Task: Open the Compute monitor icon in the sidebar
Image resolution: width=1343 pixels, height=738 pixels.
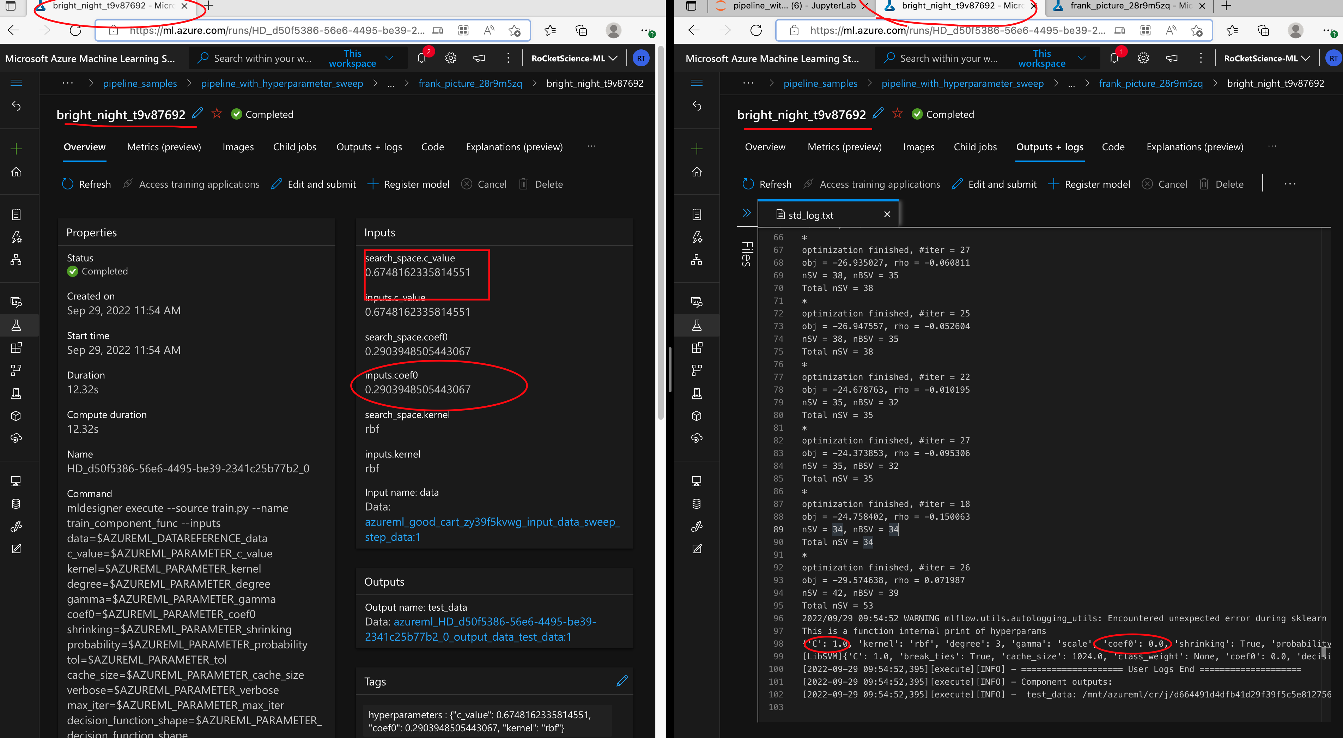Action: coord(16,480)
